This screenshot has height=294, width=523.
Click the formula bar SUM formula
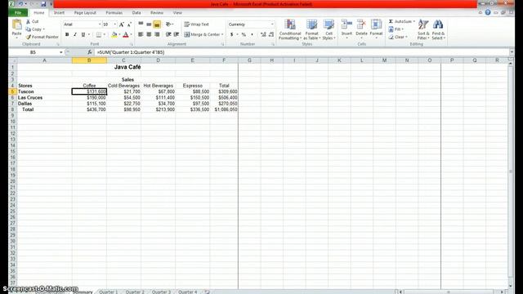tap(131, 52)
